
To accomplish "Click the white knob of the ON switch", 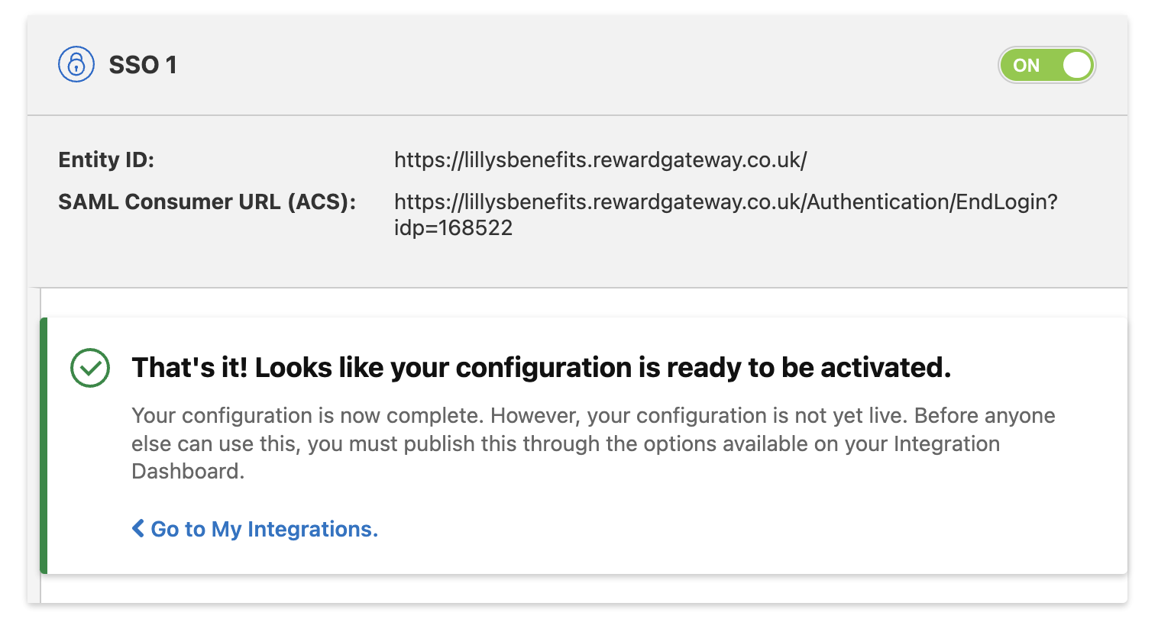I will coord(1076,65).
